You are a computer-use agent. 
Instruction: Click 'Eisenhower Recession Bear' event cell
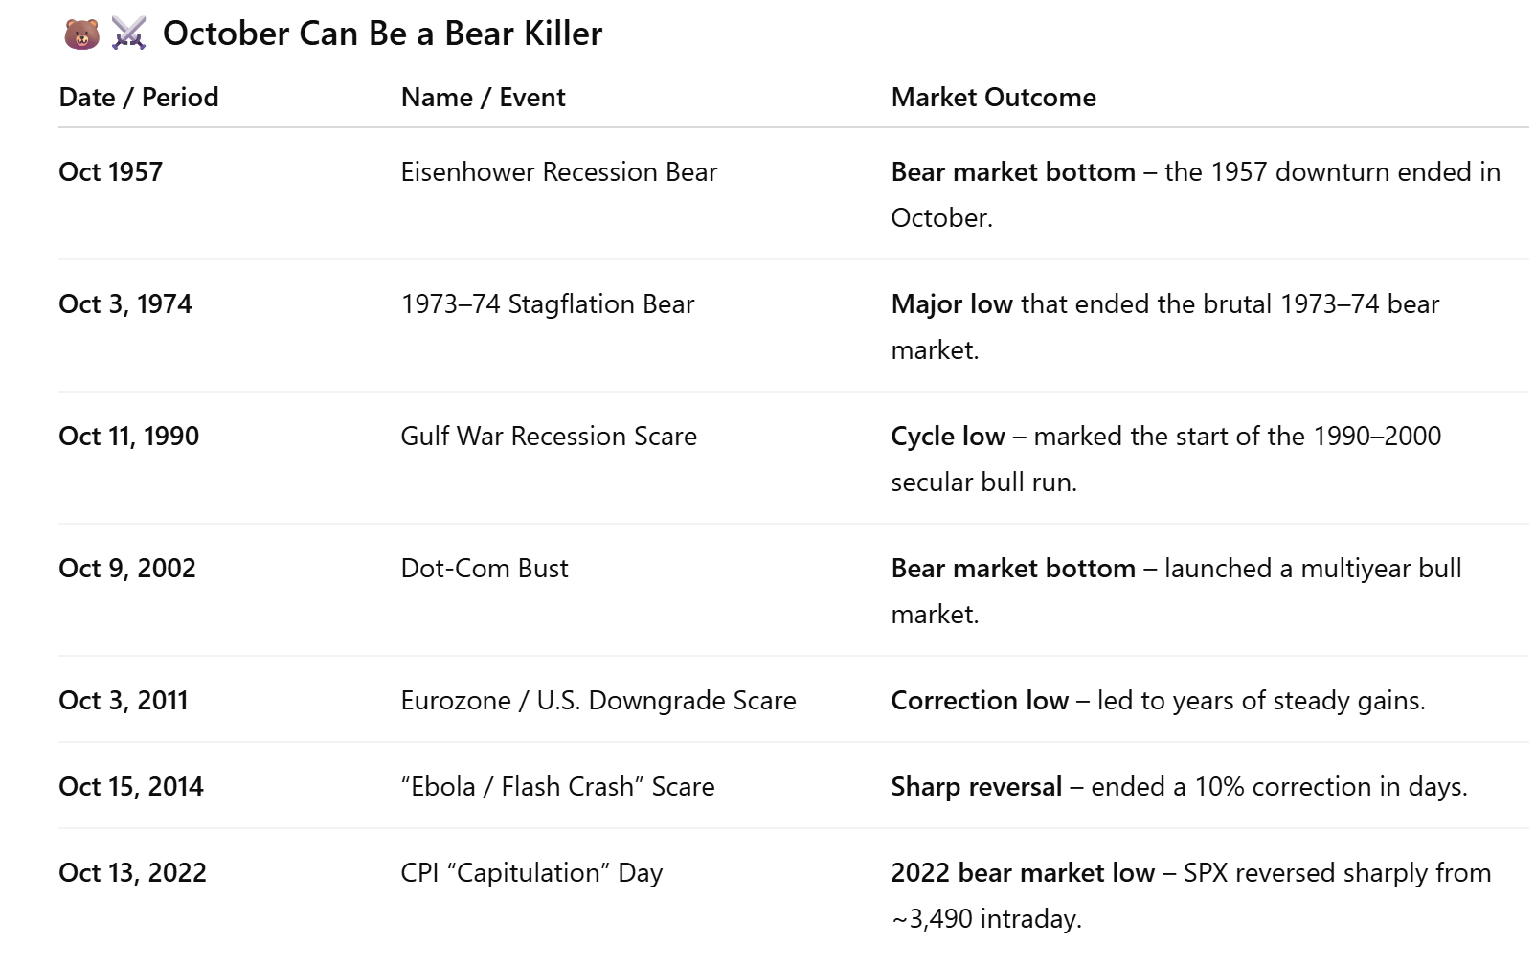558,171
